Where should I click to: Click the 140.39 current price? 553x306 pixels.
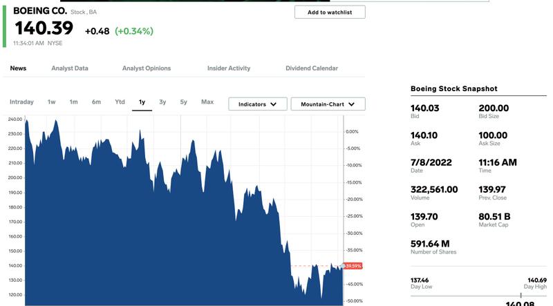44,28
